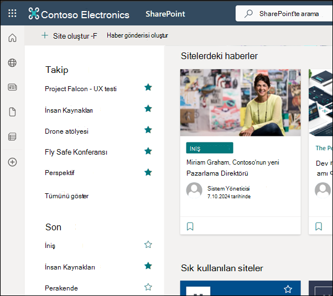Click the İNİŞ site tag on news card
Image resolution: width=333 pixels, height=296 pixels.
[x=210, y=148]
